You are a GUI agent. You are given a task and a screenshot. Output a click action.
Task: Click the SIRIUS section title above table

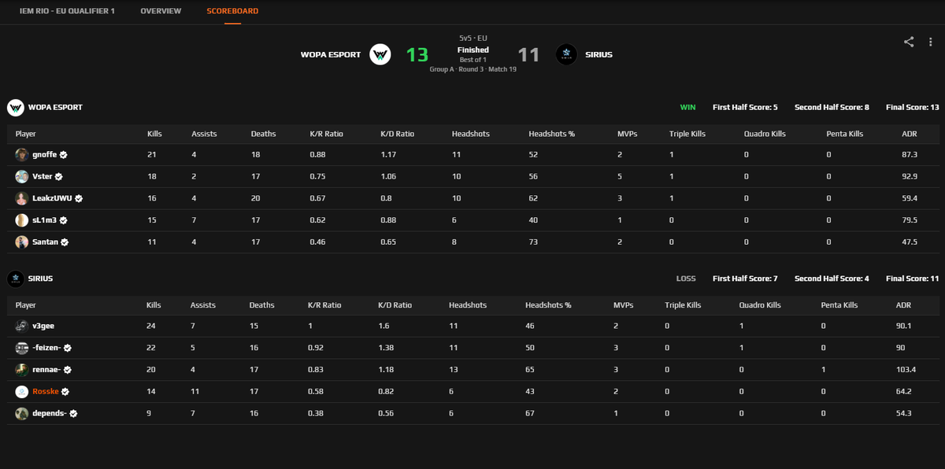(x=40, y=279)
